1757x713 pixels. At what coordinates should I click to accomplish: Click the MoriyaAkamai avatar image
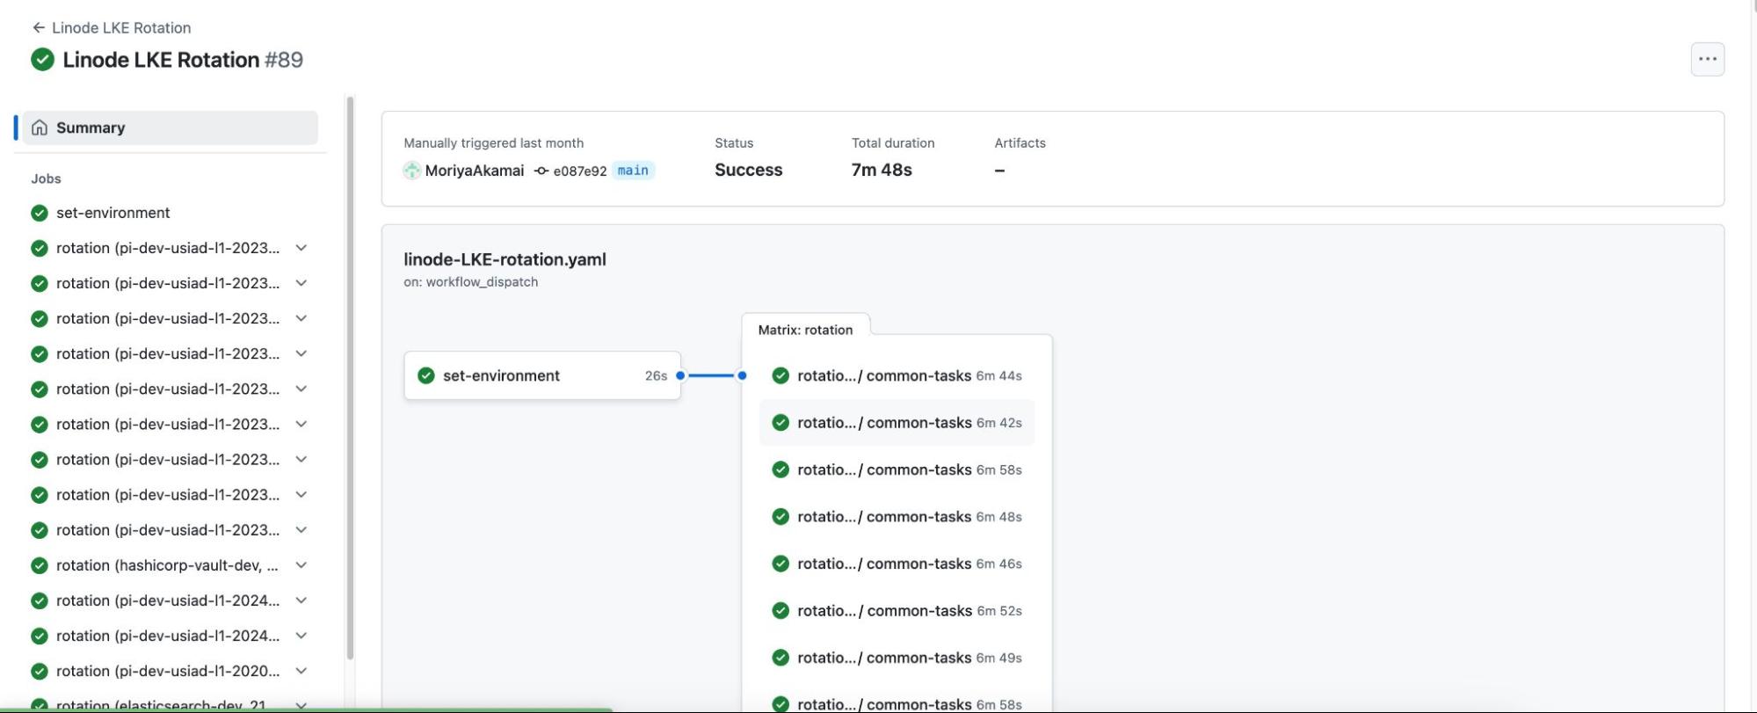coord(411,171)
